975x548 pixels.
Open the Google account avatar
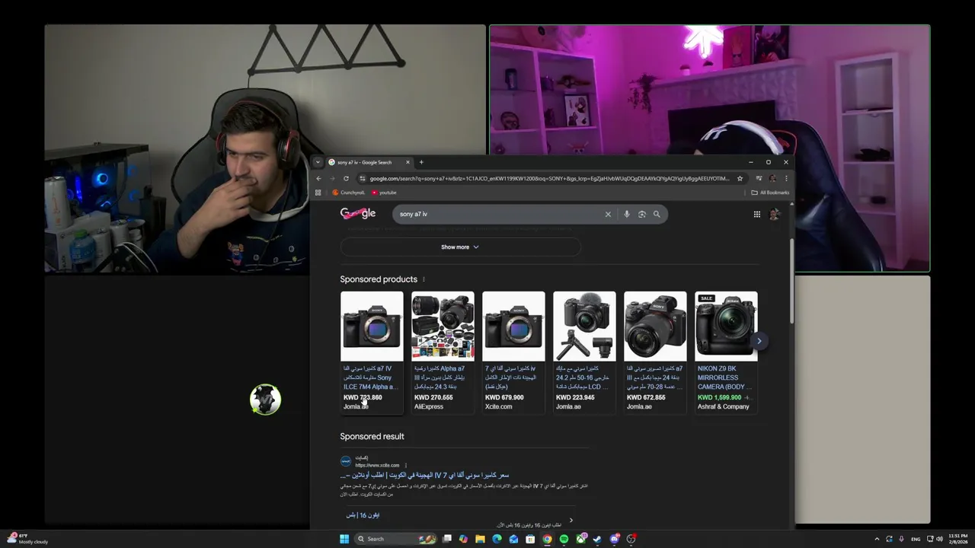tap(774, 214)
